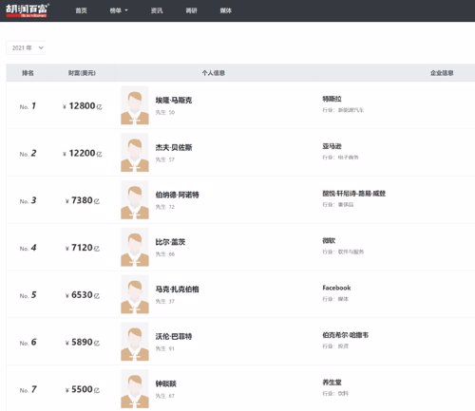Select the 5500亿 wealth value
Image resolution: width=475 pixels, height=411 pixels.
(x=83, y=389)
